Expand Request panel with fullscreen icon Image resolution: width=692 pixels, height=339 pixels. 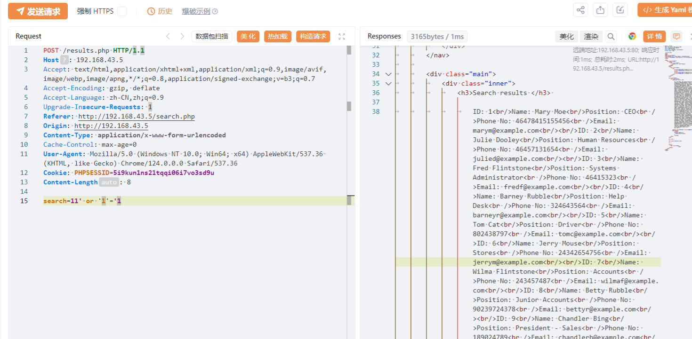tap(342, 37)
